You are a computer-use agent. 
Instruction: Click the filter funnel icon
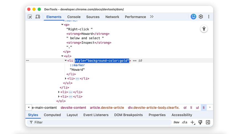[x=31, y=122]
